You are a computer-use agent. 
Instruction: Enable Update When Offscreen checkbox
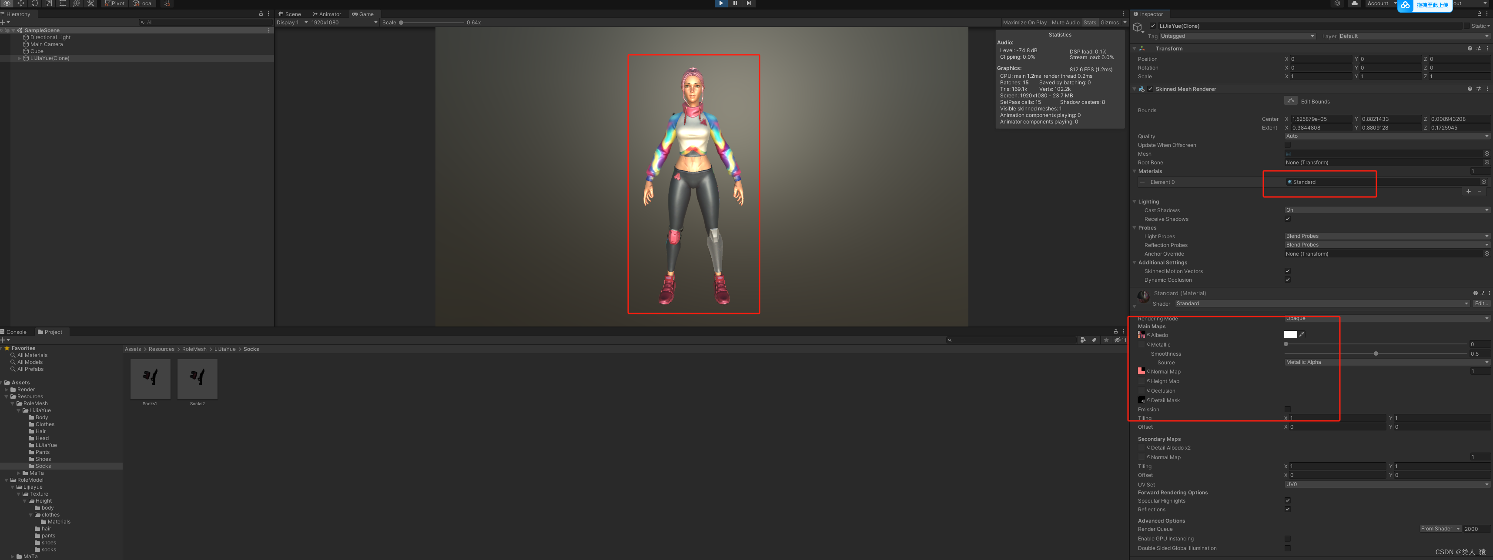pyautogui.click(x=1288, y=145)
